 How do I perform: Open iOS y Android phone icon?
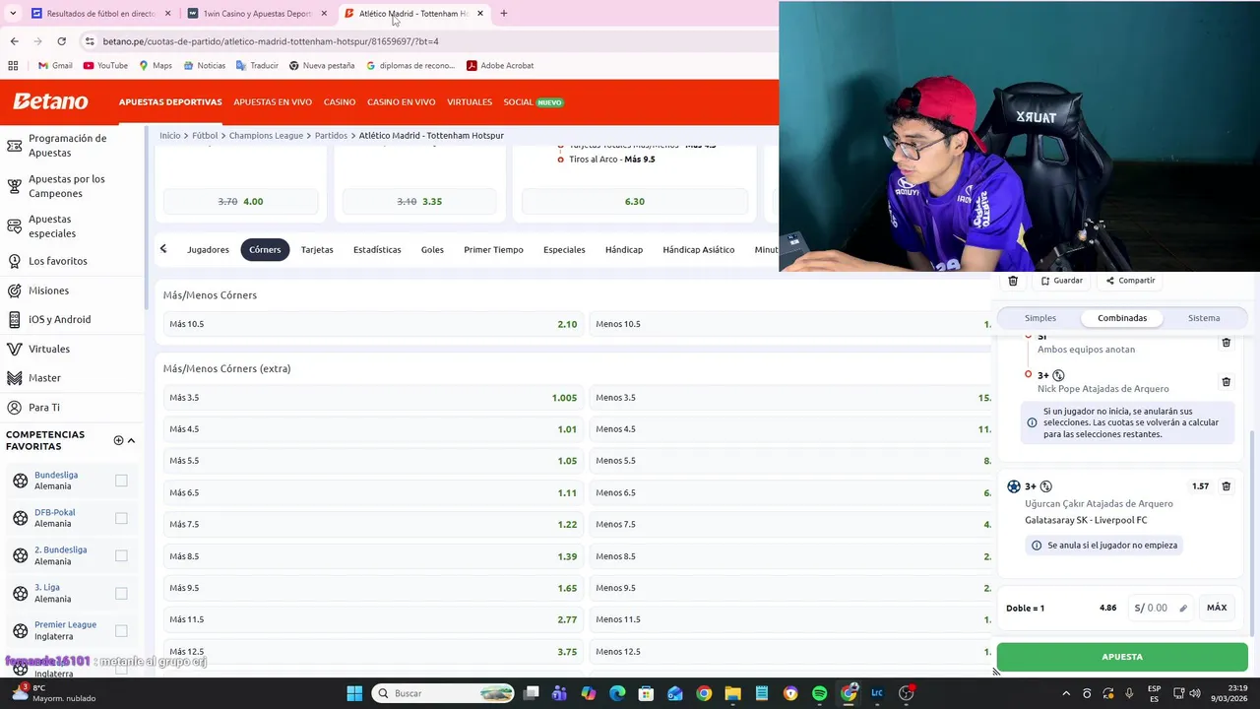[x=14, y=319]
